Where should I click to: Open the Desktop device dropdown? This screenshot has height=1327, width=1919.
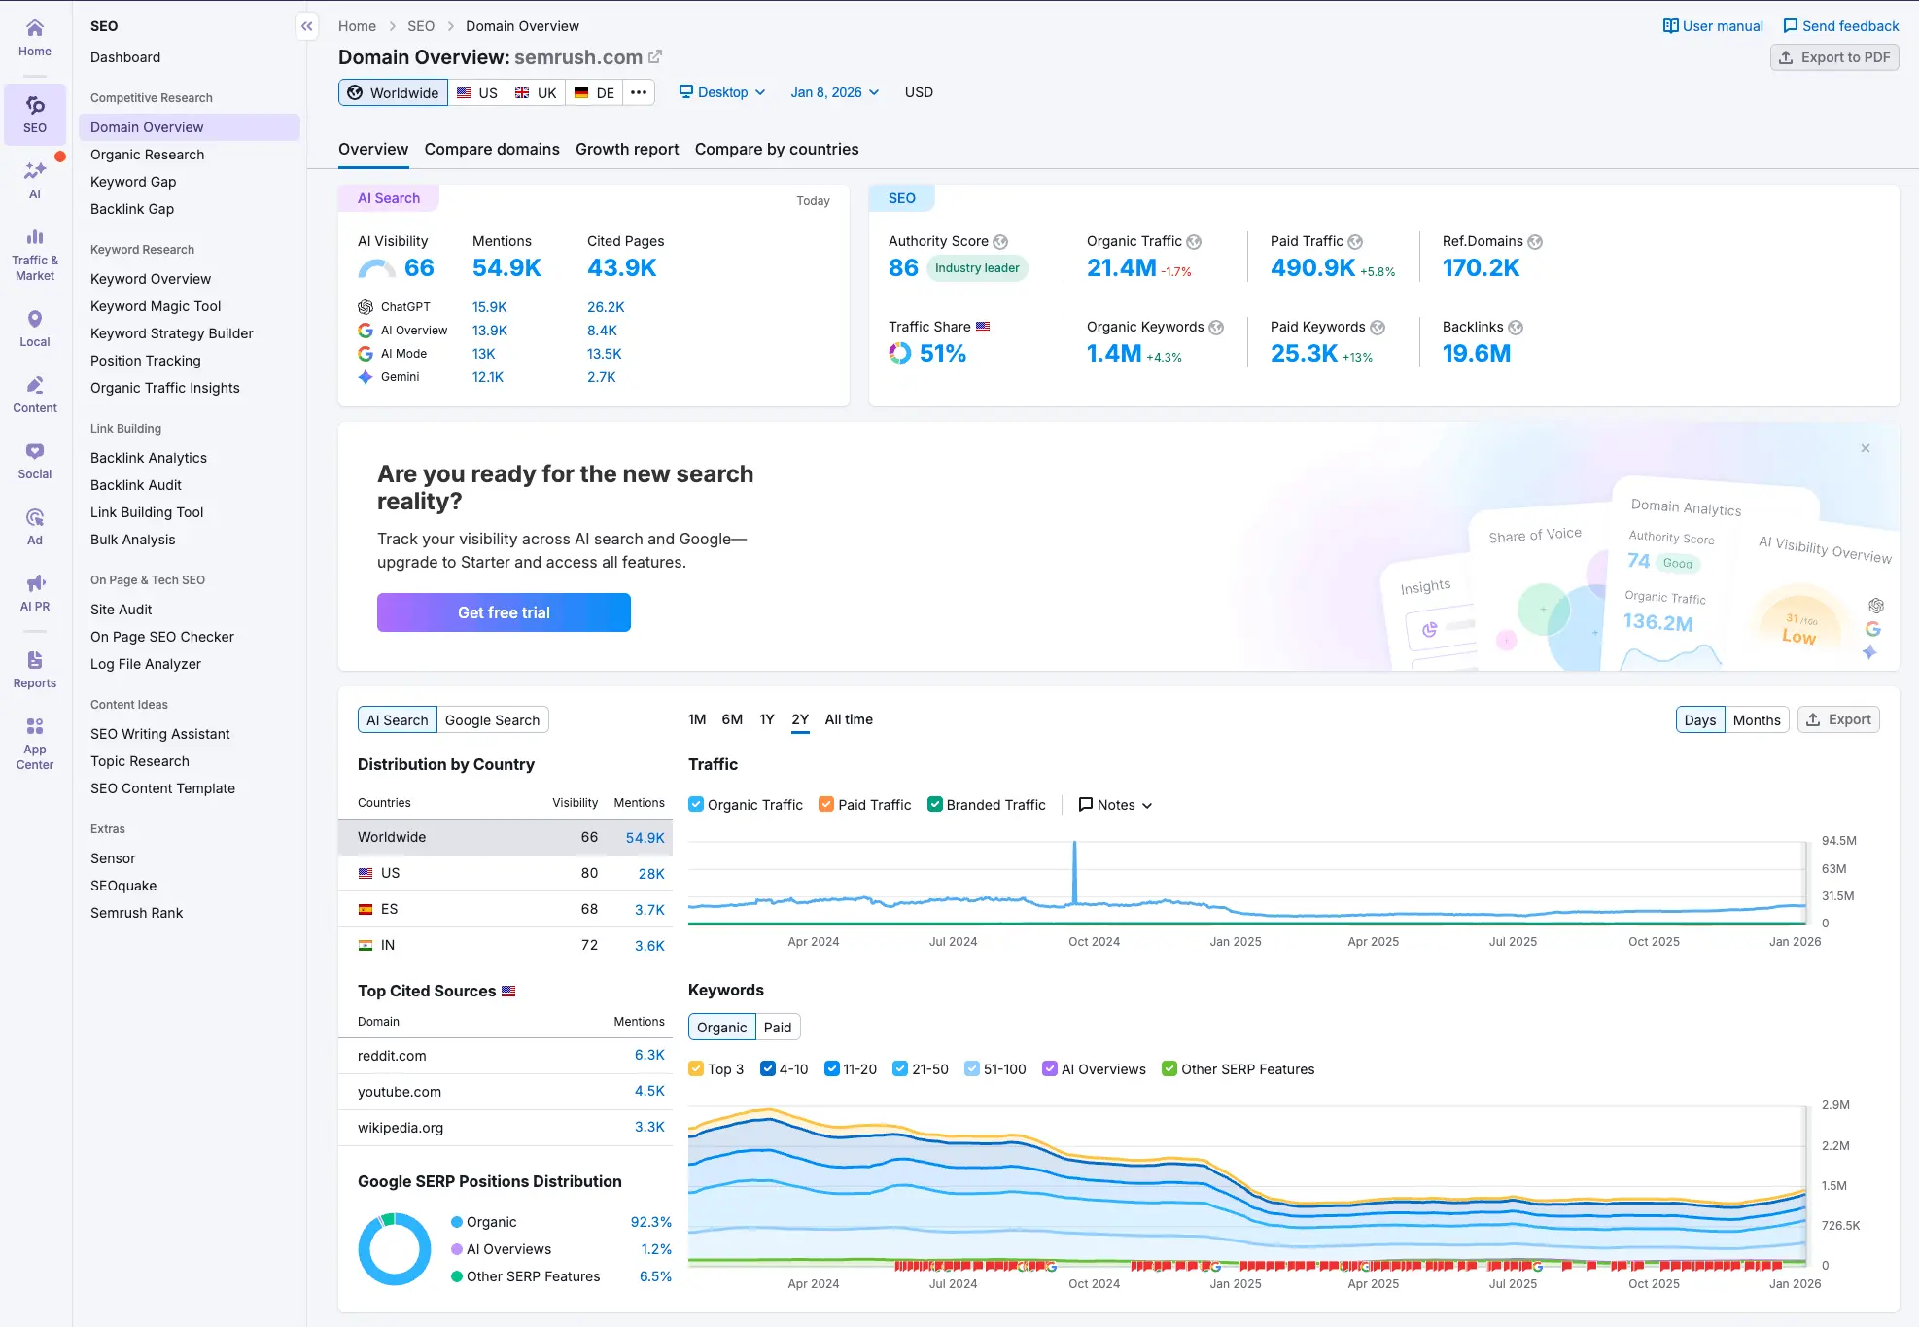click(722, 92)
